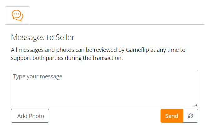This screenshot has height=128, width=208.
Task: Click the orange speech bubbles icon
Action: [17, 15]
